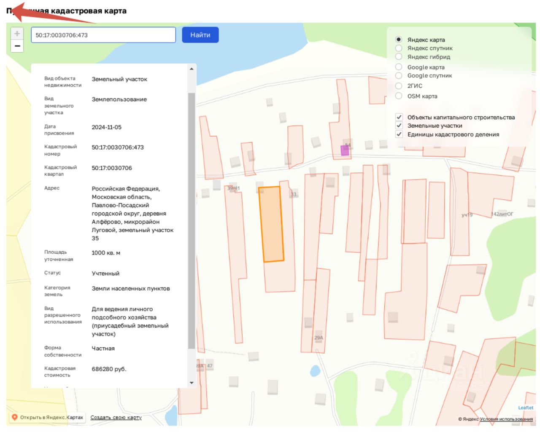Click house label 39/41 on map
The width and height of the screenshot is (540, 432).
[233, 188]
